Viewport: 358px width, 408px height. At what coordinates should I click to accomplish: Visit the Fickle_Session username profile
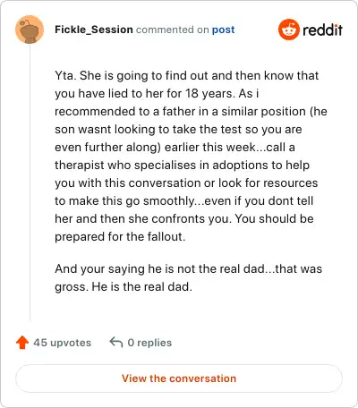pos(94,30)
